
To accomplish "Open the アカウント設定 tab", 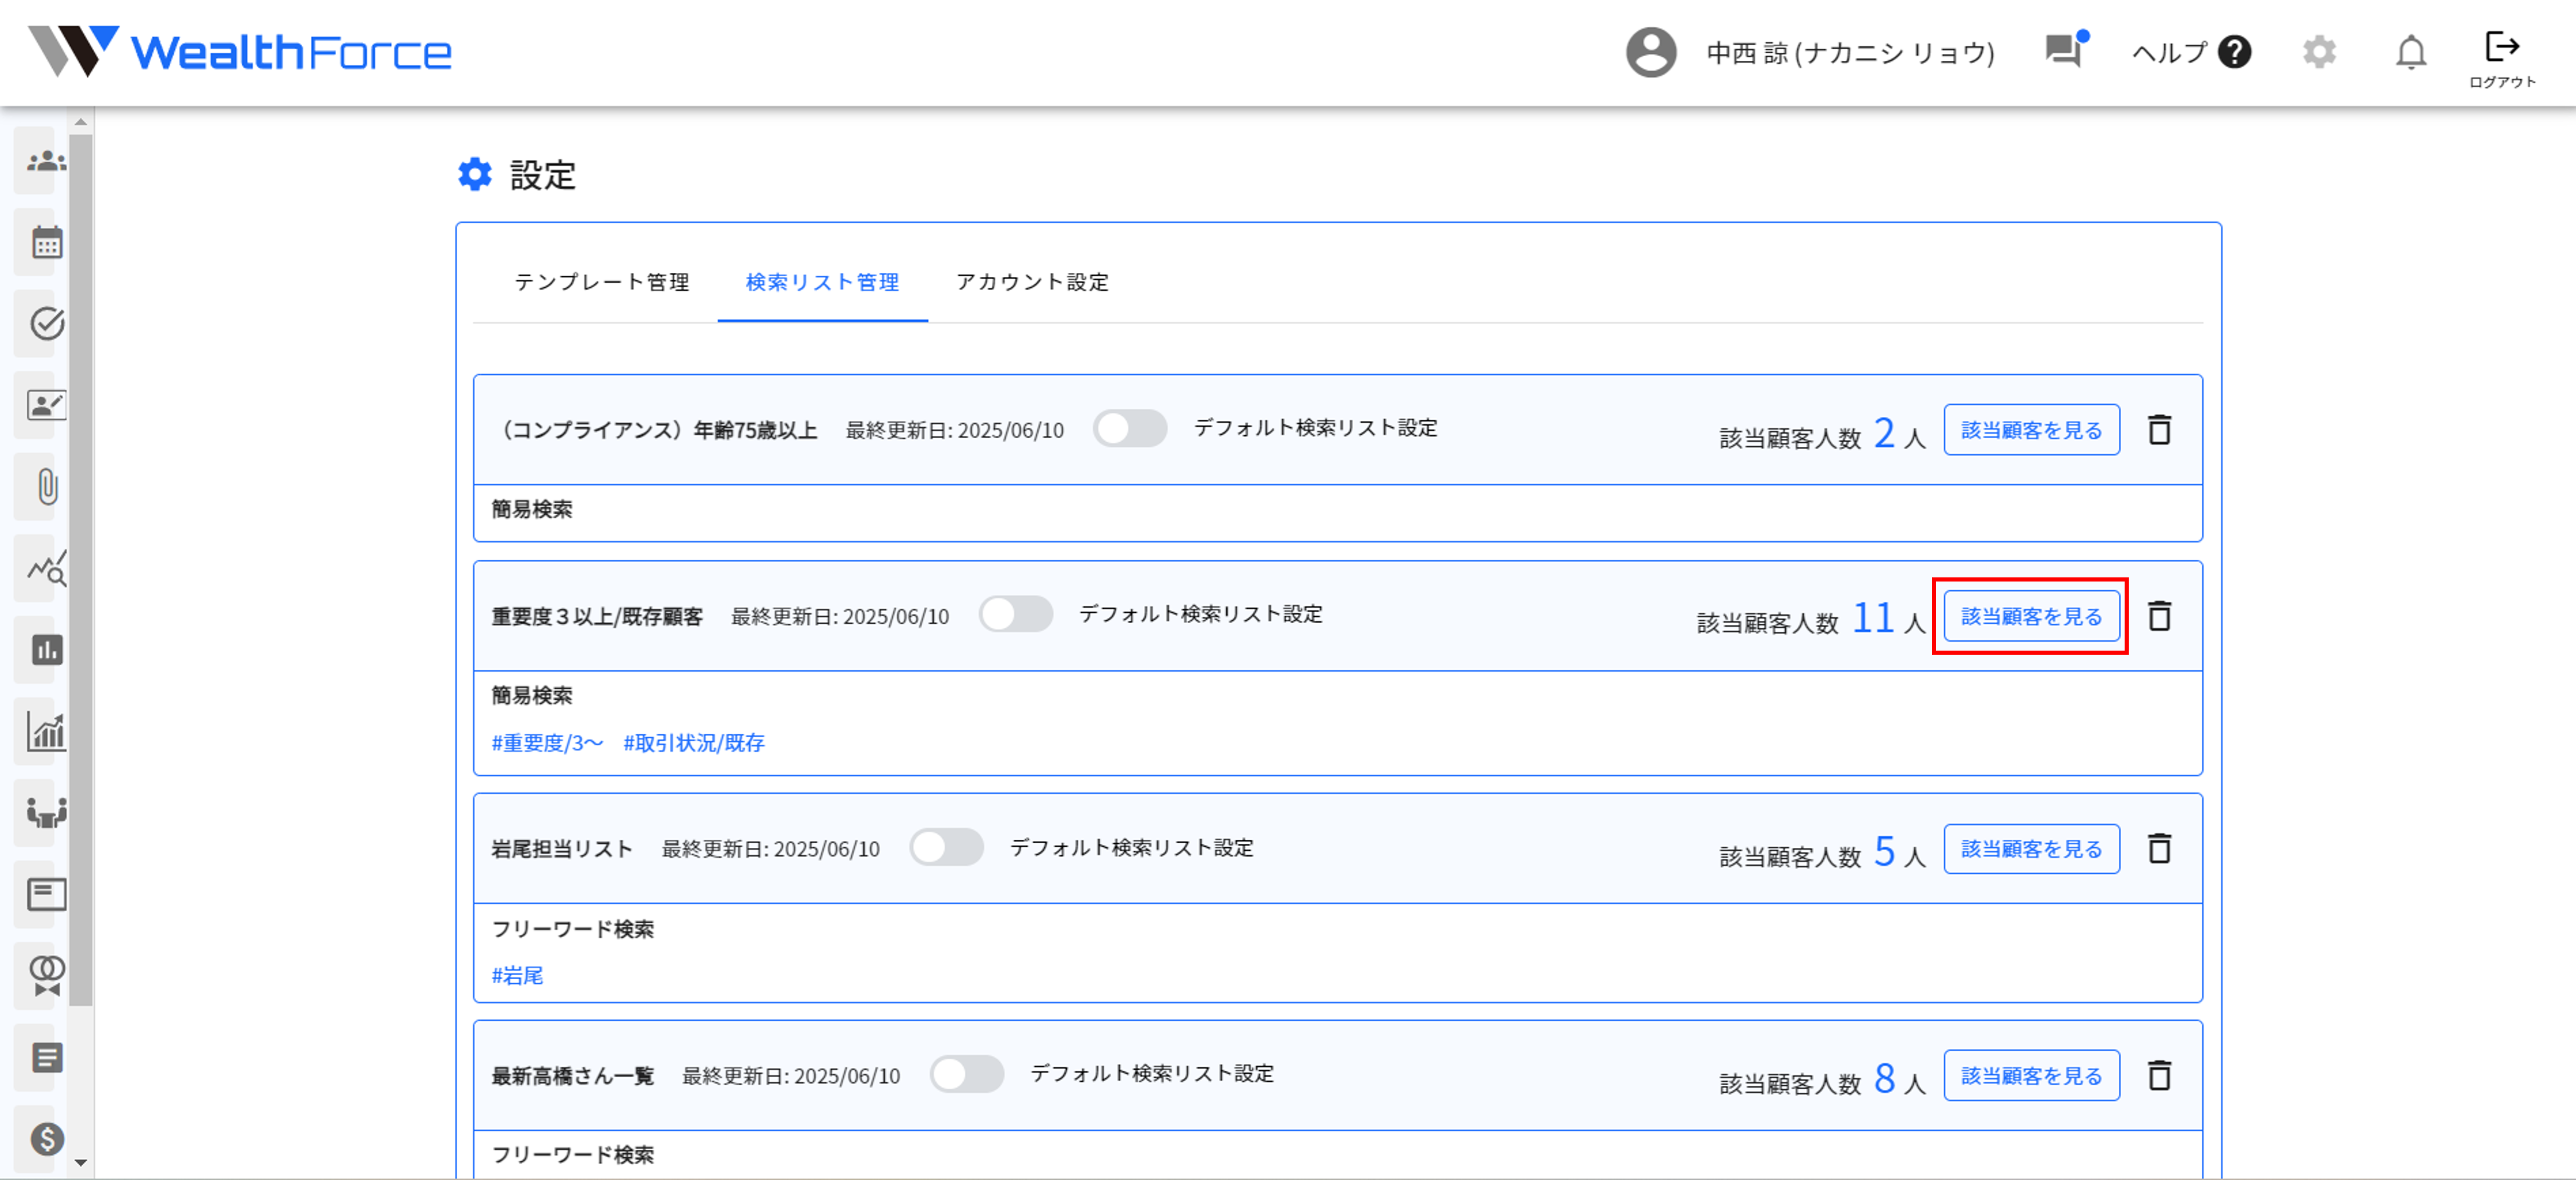I will pos(1032,282).
